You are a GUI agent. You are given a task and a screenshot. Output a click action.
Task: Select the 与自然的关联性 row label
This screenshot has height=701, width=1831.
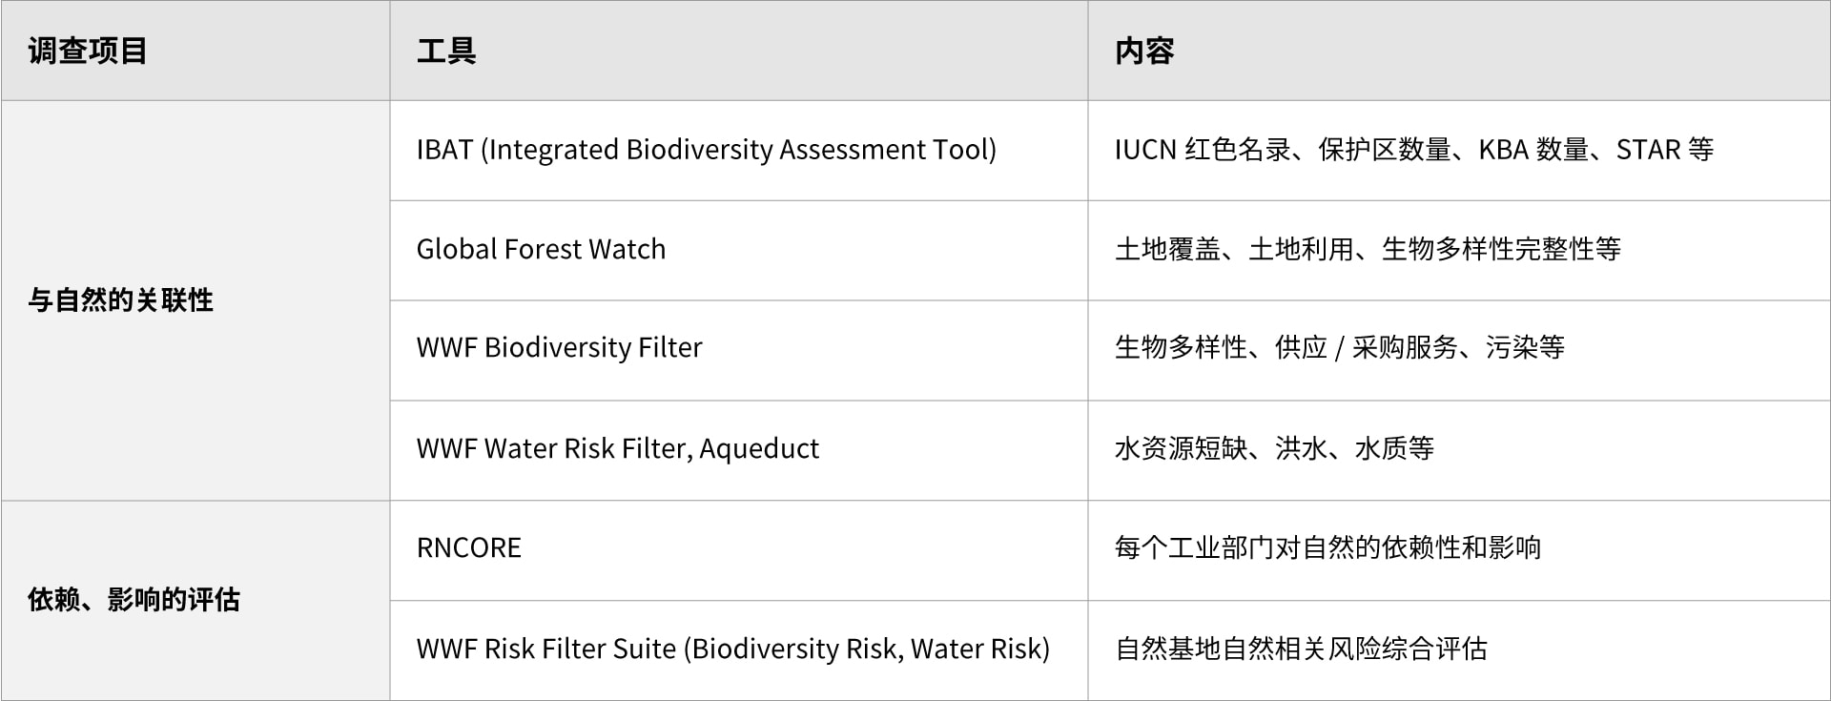[x=120, y=300]
